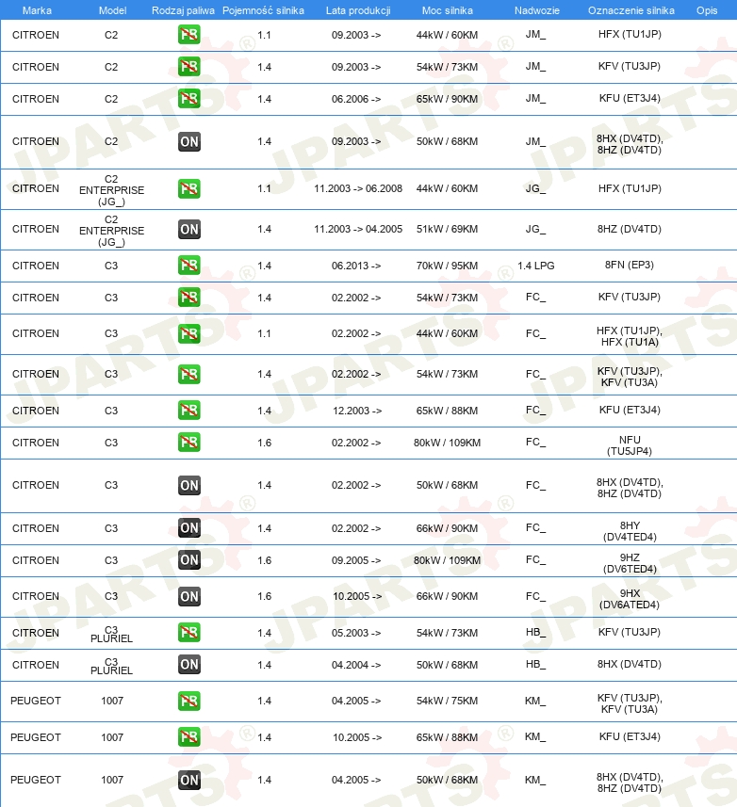The image size is (737, 807).
Task: Click ON diesel icon for C3 FC_ 50kW / 68KM
Action: tap(189, 485)
